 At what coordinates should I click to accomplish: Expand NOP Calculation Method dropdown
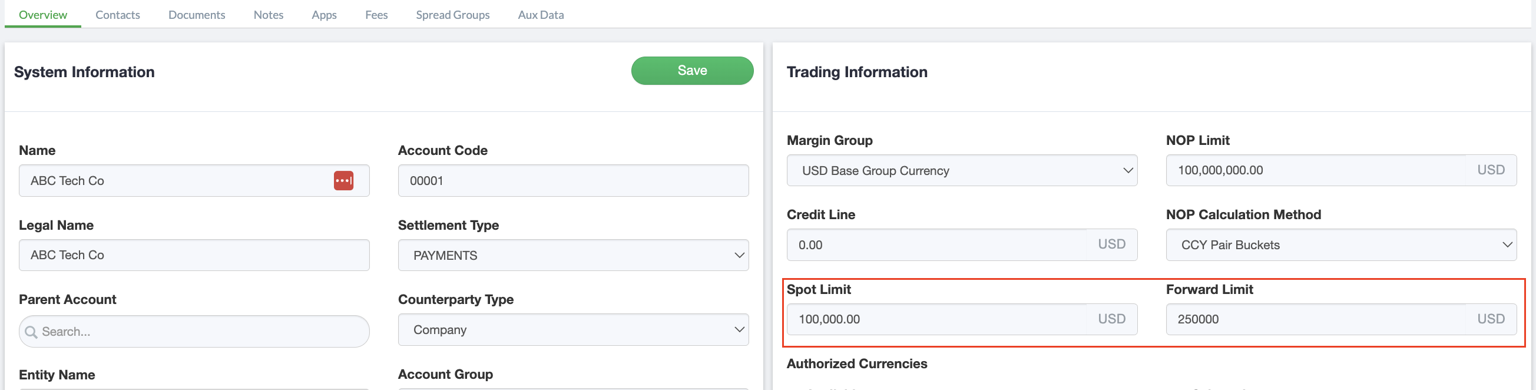(x=1340, y=245)
